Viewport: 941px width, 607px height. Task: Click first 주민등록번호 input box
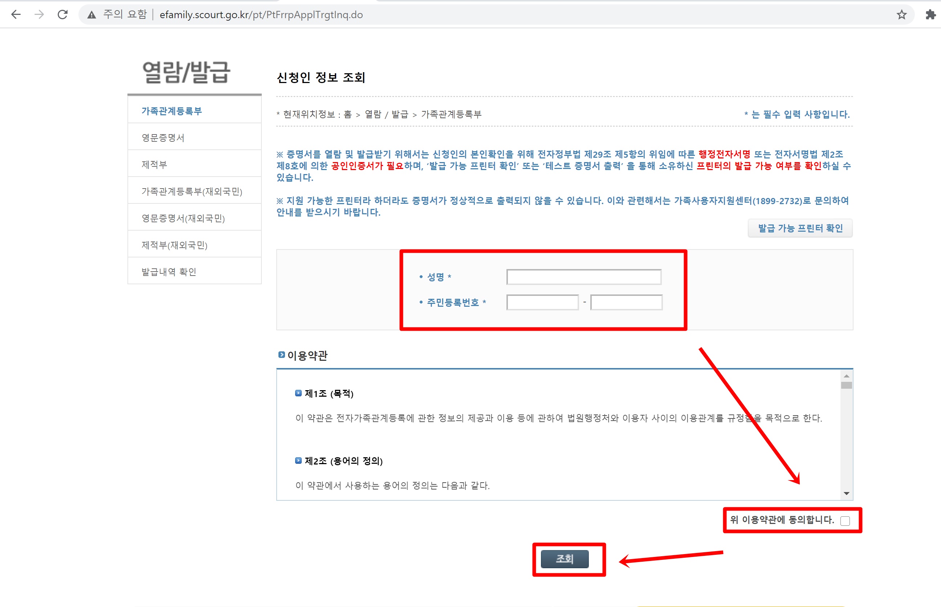point(542,303)
